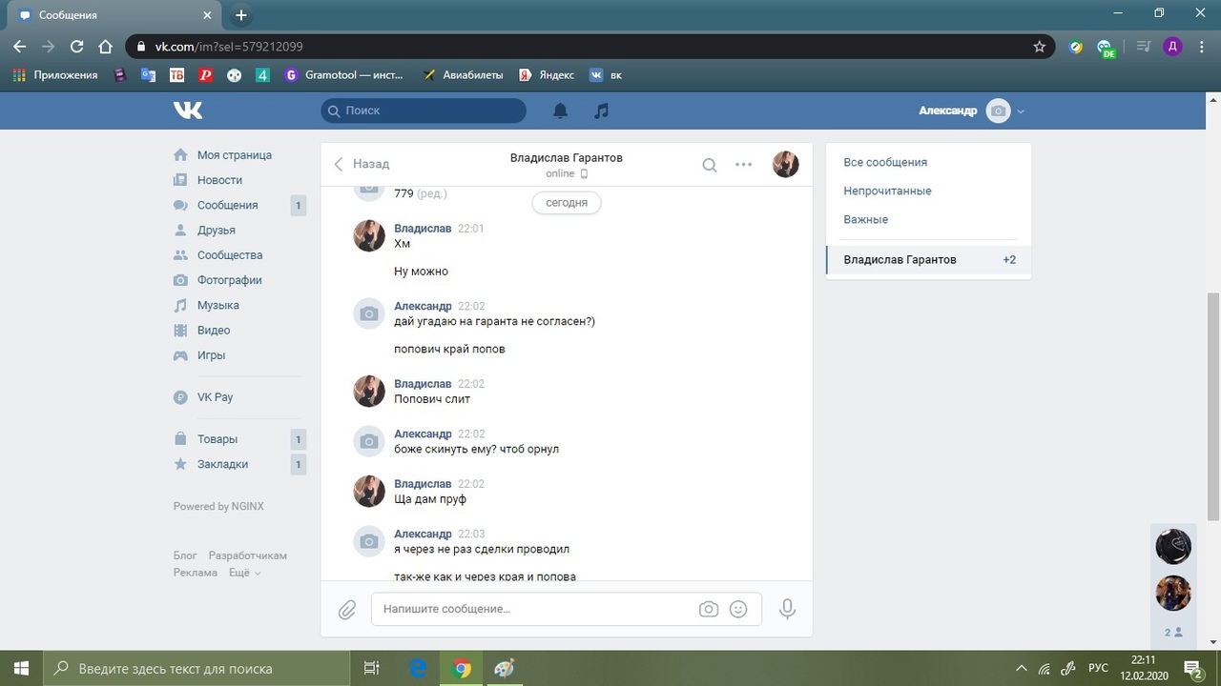Bookmark this page with the star icon
The image size is (1221, 686).
(x=1040, y=46)
